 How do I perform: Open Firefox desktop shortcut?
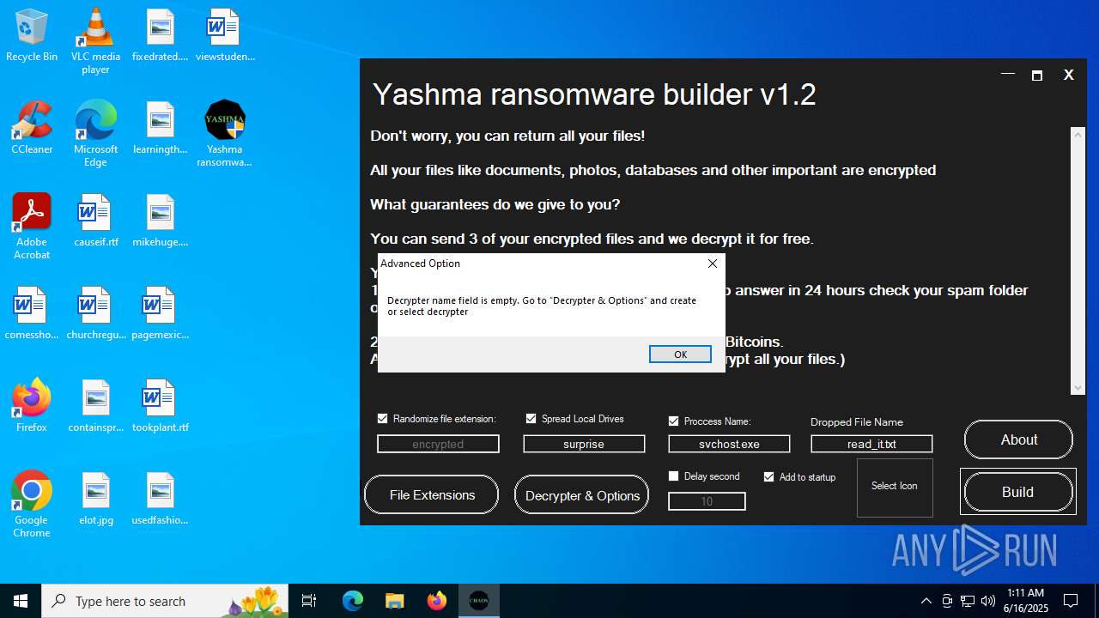tap(32, 406)
